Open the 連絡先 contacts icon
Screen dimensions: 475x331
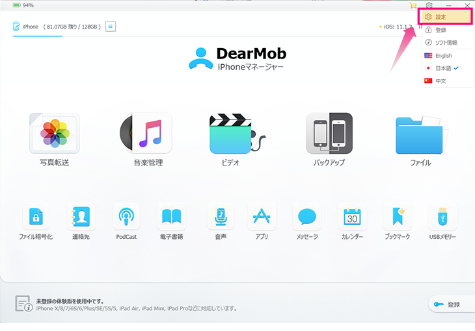[81, 216]
